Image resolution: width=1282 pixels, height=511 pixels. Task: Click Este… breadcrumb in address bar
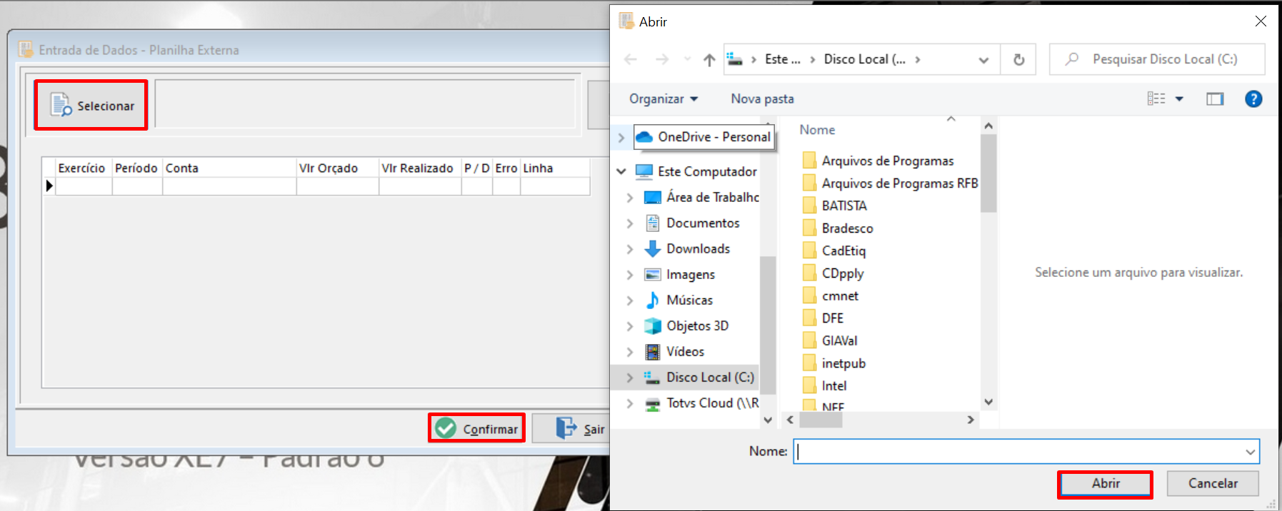coord(782,59)
